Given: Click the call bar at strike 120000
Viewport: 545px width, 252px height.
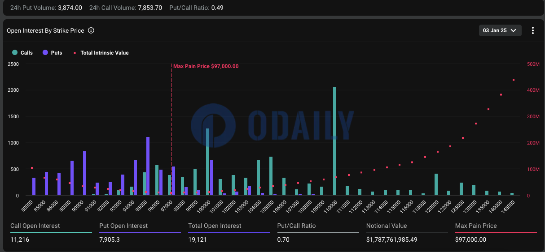Looking at the screenshot, I should 436,184.
